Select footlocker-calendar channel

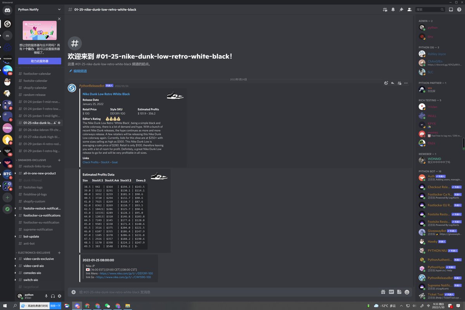pos(40,74)
